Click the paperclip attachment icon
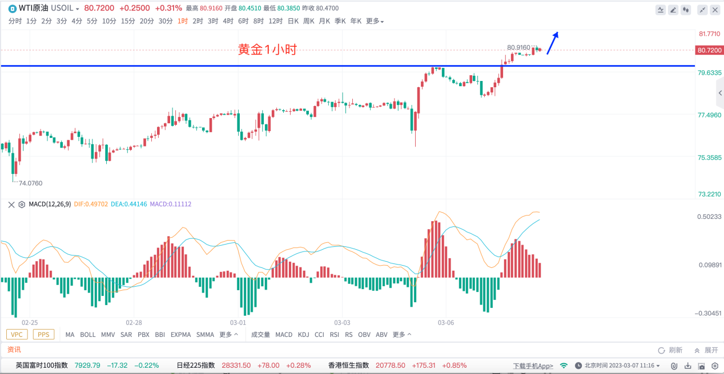 click(x=674, y=365)
